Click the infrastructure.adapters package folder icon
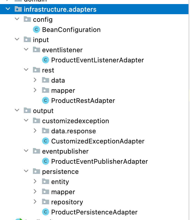Image resolution: width=190 pixels, height=220 pixels. click(18, 9)
